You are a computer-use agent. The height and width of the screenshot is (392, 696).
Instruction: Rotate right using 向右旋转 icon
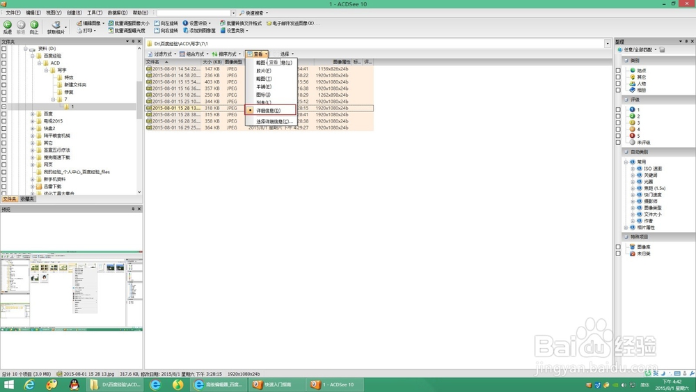(x=166, y=31)
